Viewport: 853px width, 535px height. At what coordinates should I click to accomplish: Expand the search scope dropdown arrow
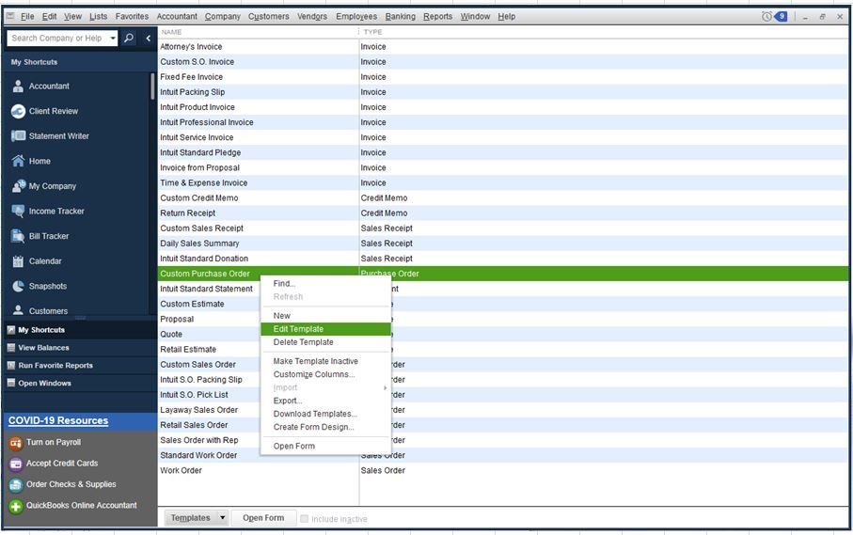pos(113,38)
